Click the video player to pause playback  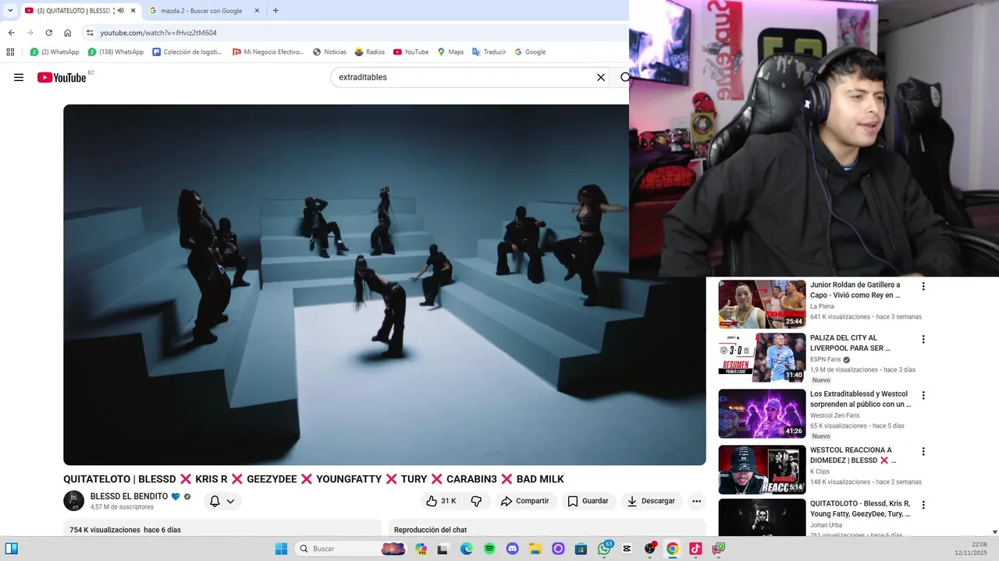[x=385, y=284]
